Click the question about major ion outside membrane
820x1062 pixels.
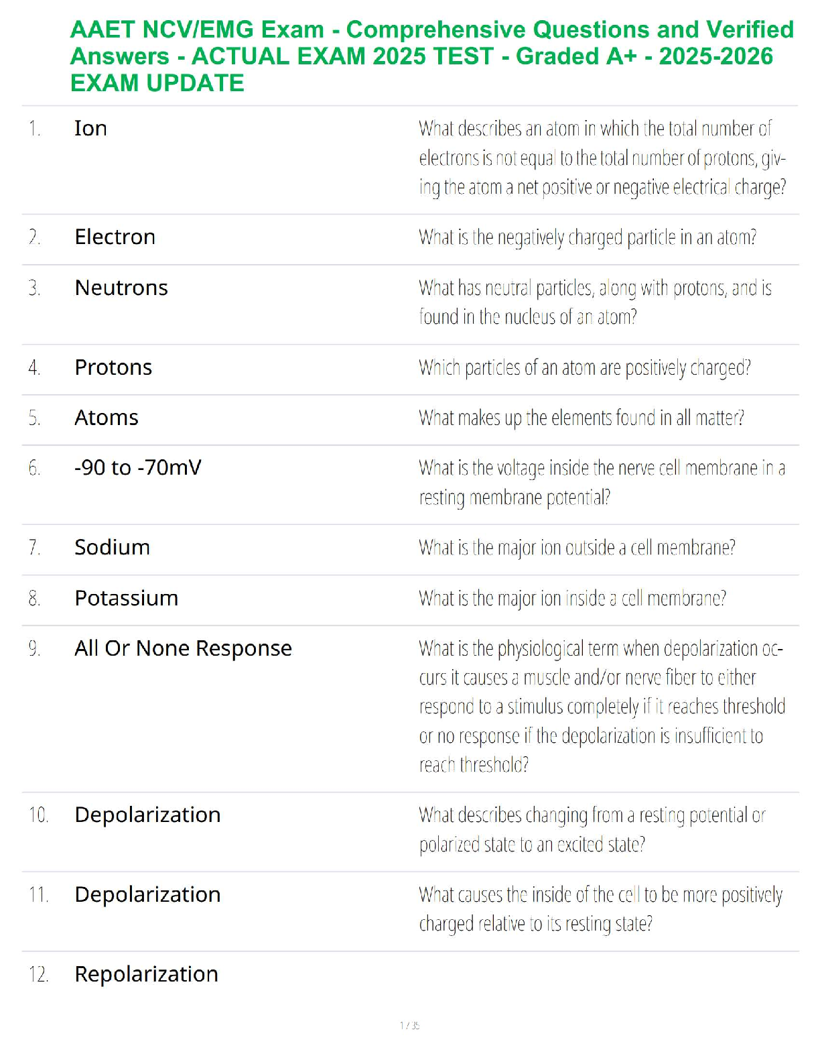coord(577,548)
